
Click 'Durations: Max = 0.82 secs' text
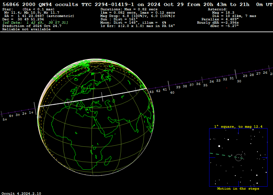point(129,9)
